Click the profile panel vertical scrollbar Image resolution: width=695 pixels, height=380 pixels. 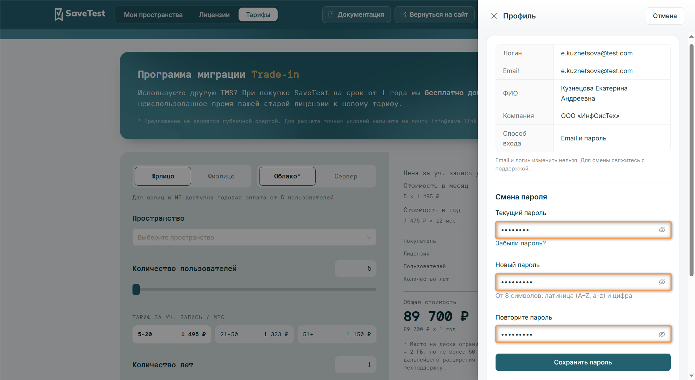pyautogui.click(x=691, y=159)
